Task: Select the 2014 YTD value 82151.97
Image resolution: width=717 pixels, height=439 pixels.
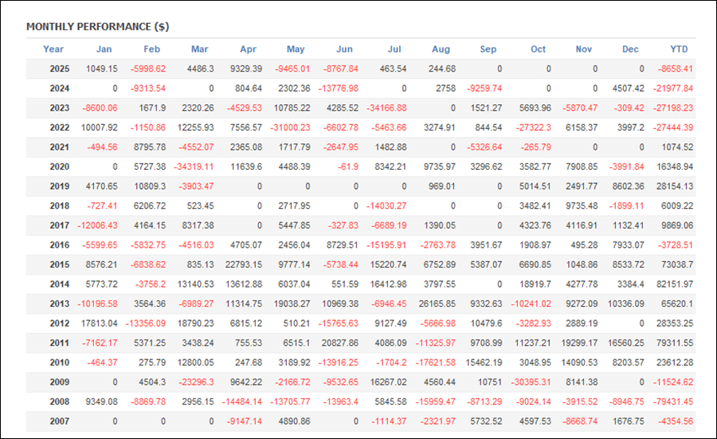Action: coord(672,284)
